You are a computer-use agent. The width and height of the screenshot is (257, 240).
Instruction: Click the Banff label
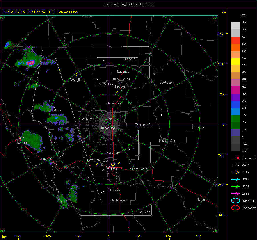click(47, 159)
